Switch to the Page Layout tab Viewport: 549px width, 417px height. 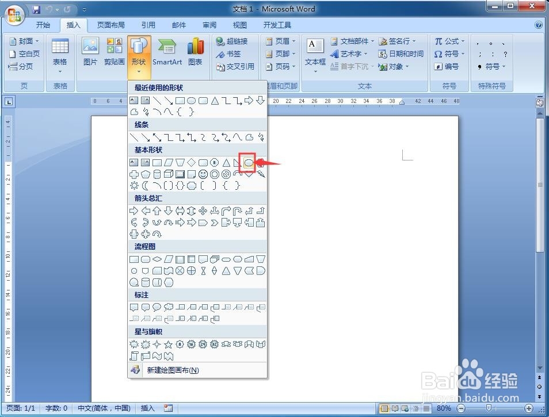point(110,25)
